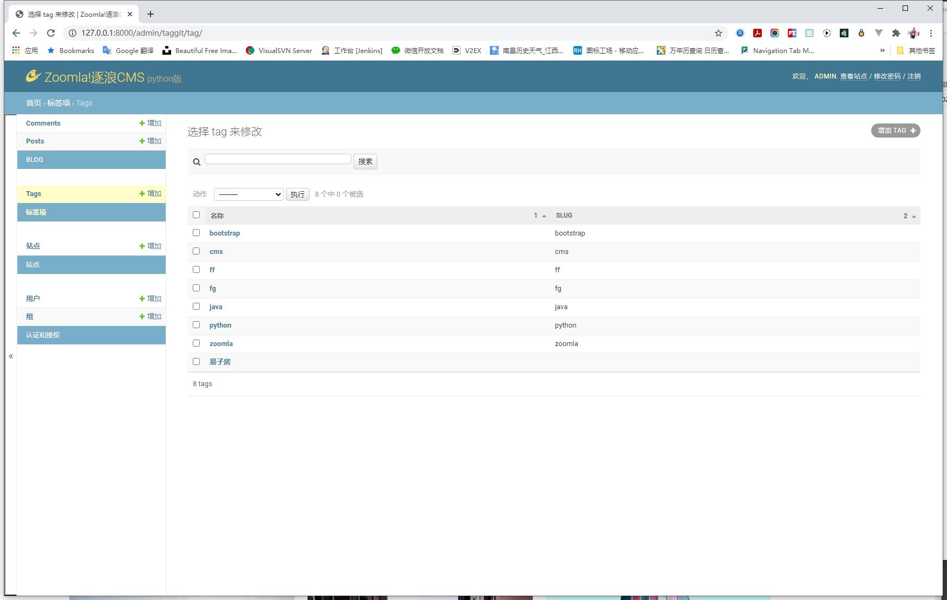Open the VisualSVN Server bookmark
This screenshot has width=947, height=600.
coord(279,50)
